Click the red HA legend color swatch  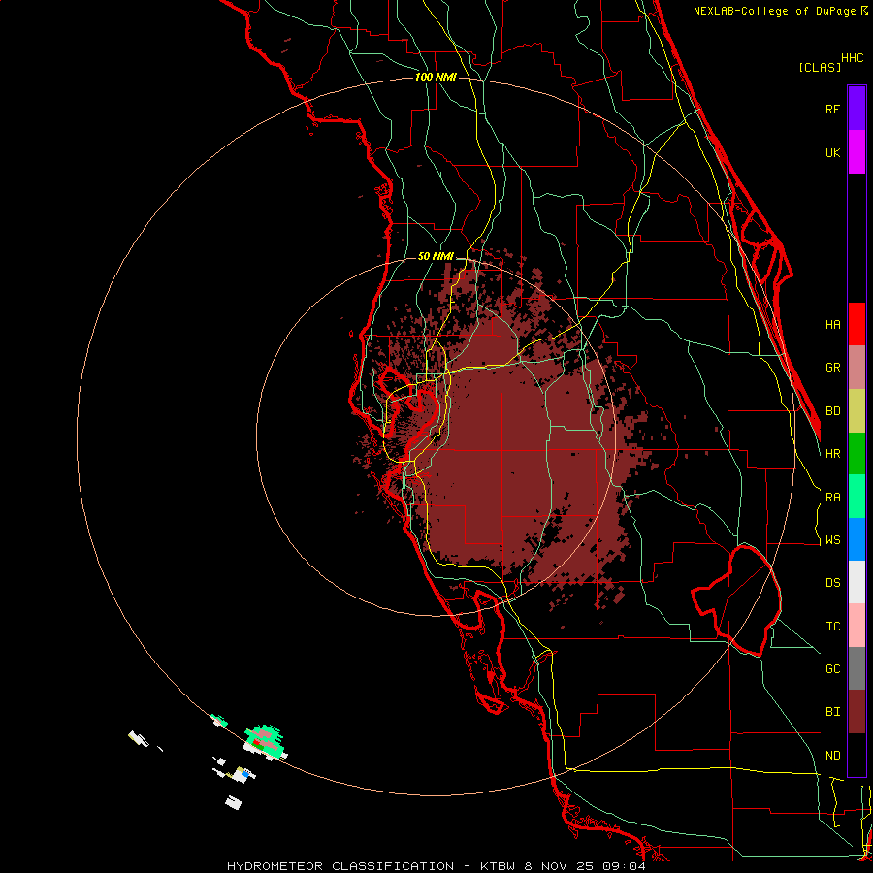coord(857,324)
